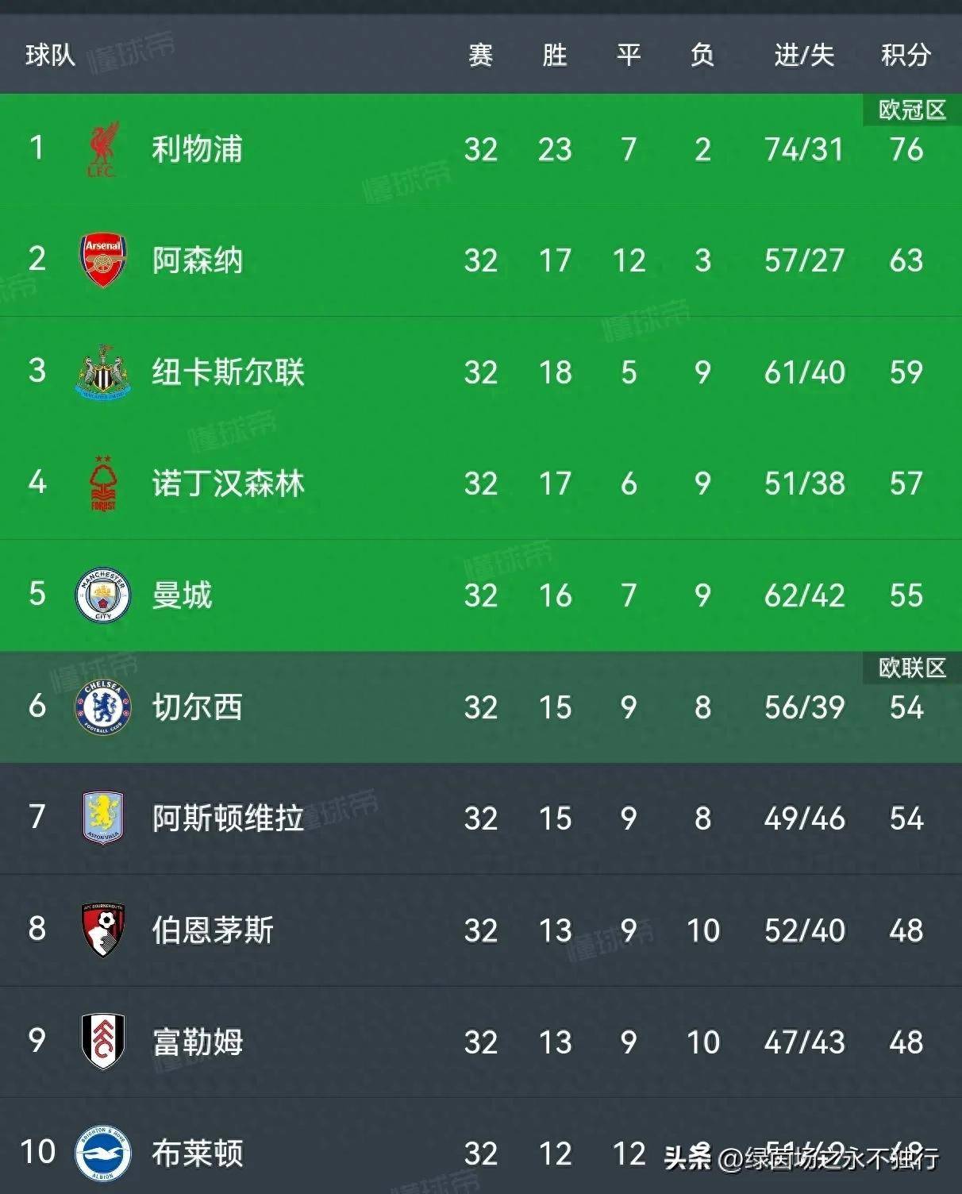
Task: Tap the Bournemouth club crest
Action: pyautogui.click(x=103, y=930)
